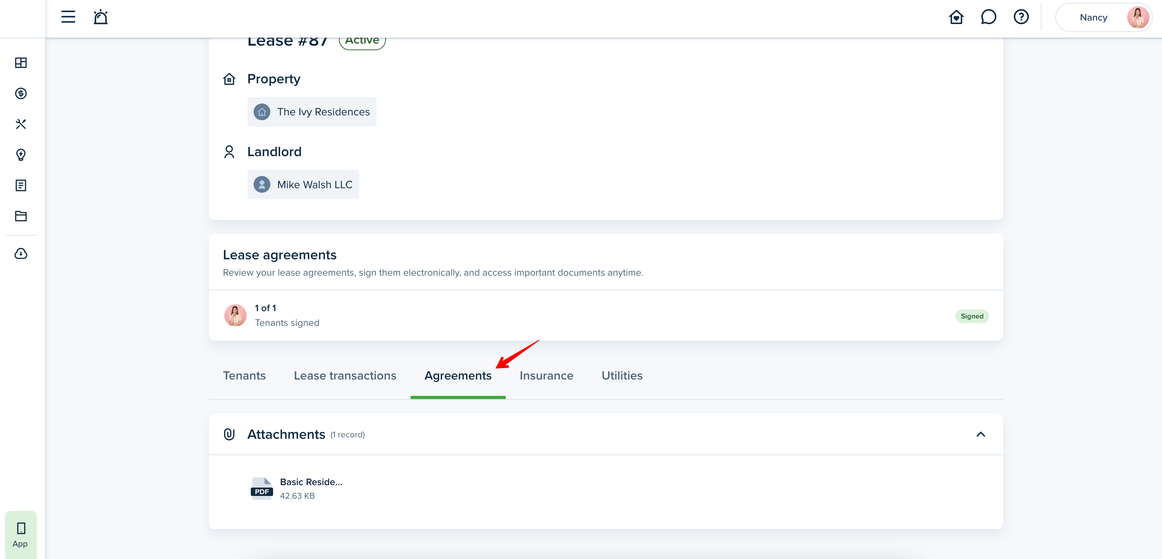
Task: Open the 'Basic Reside...' attachment name
Action: click(311, 482)
